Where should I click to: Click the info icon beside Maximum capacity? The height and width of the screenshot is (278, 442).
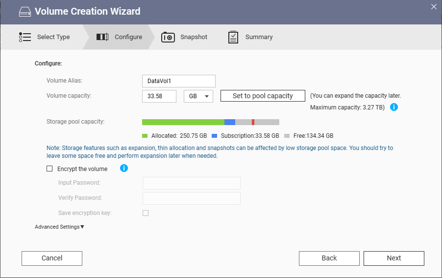click(x=394, y=107)
